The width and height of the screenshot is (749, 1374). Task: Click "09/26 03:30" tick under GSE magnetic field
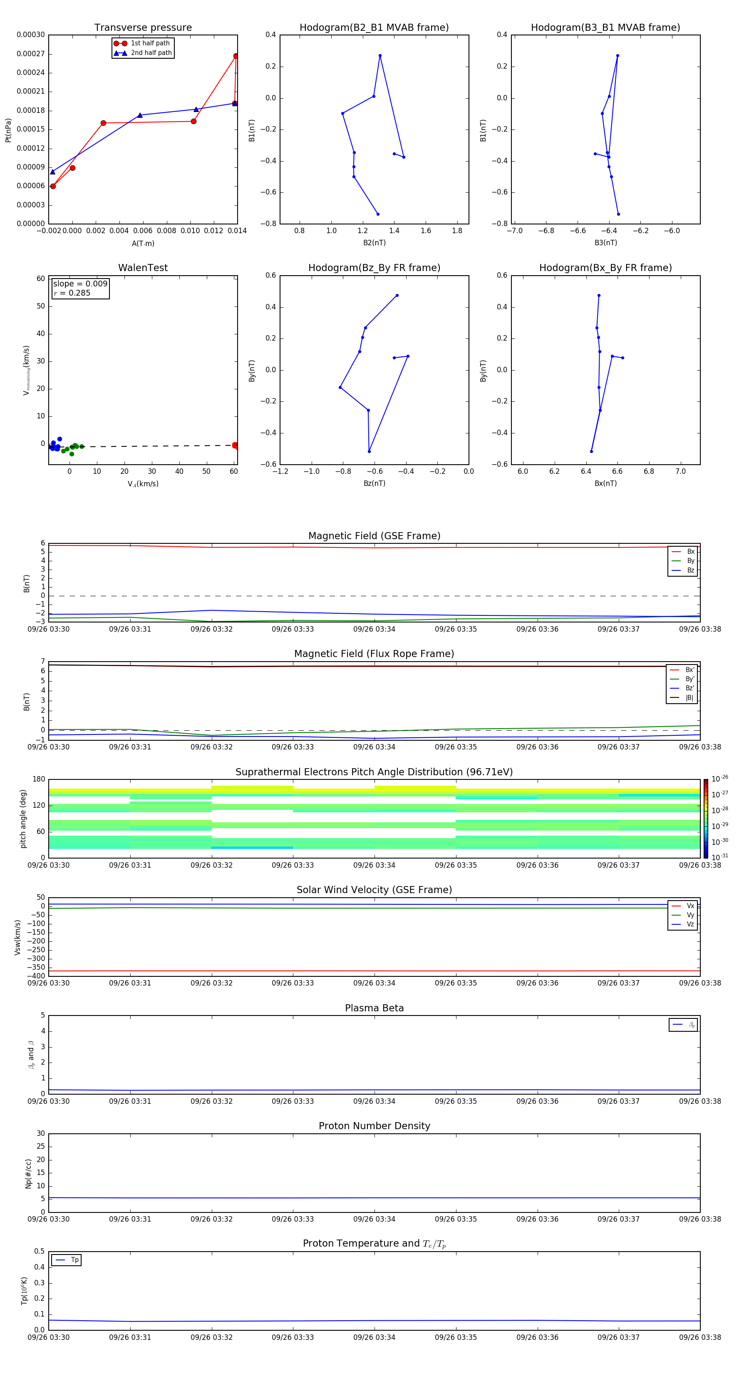pos(49,630)
